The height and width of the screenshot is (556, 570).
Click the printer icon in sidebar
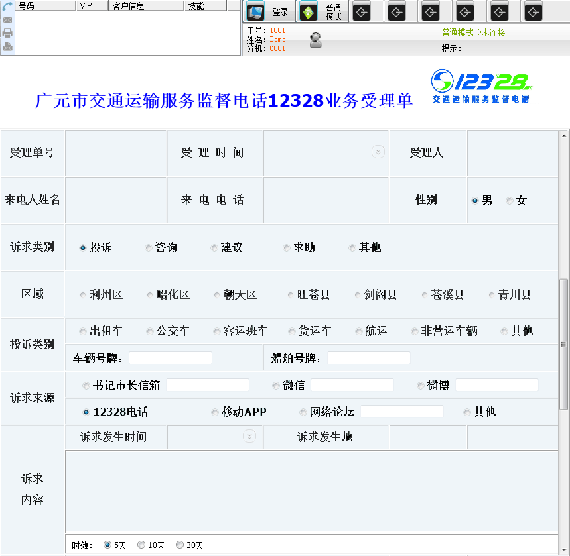click(7, 33)
